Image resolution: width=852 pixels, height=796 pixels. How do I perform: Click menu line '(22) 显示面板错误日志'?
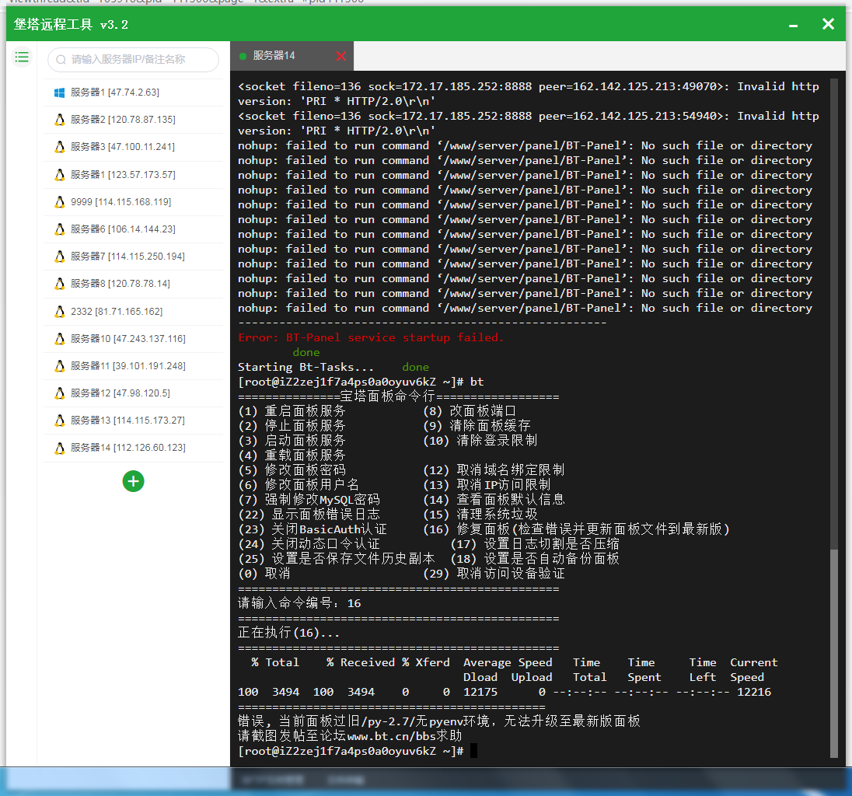309,515
